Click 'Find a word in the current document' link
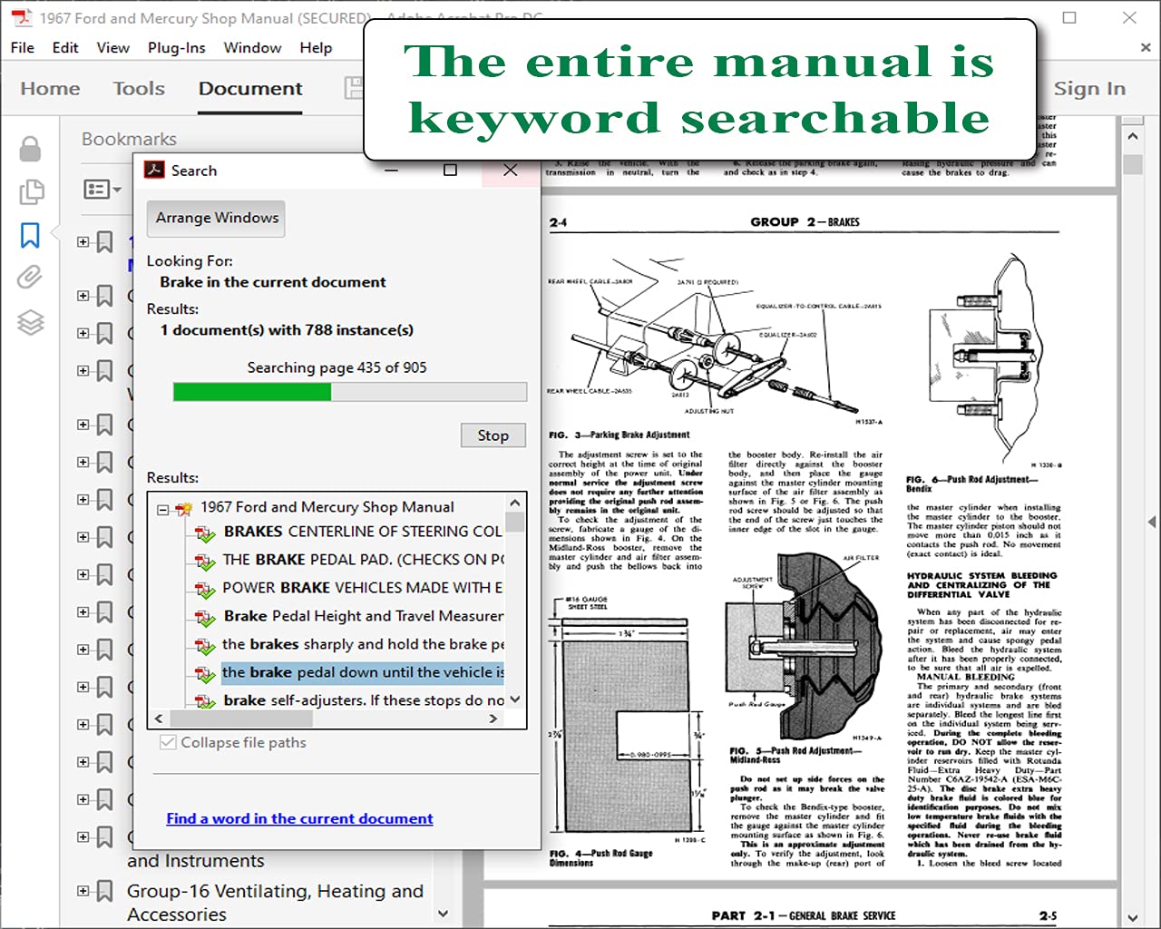This screenshot has width=1161, height=929. click(x=299, y=818)
